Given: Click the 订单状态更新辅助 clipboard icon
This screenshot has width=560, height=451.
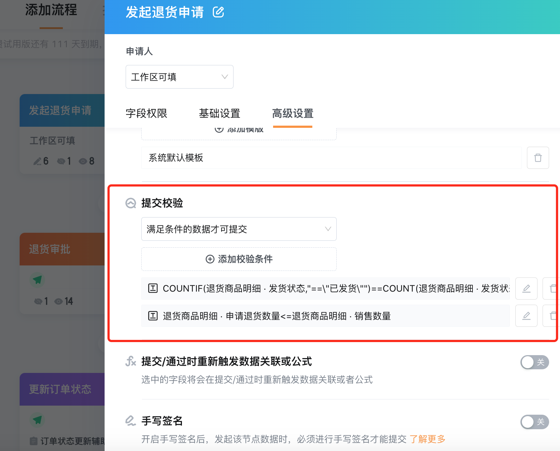Looking at the screenshot, I should click(x=34, y=441).
